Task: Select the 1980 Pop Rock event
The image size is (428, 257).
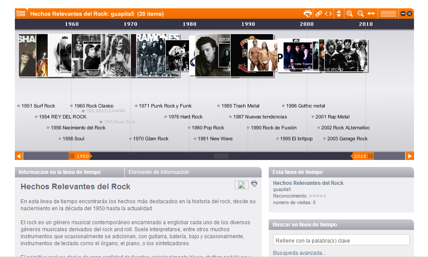Action: point(206,128)
